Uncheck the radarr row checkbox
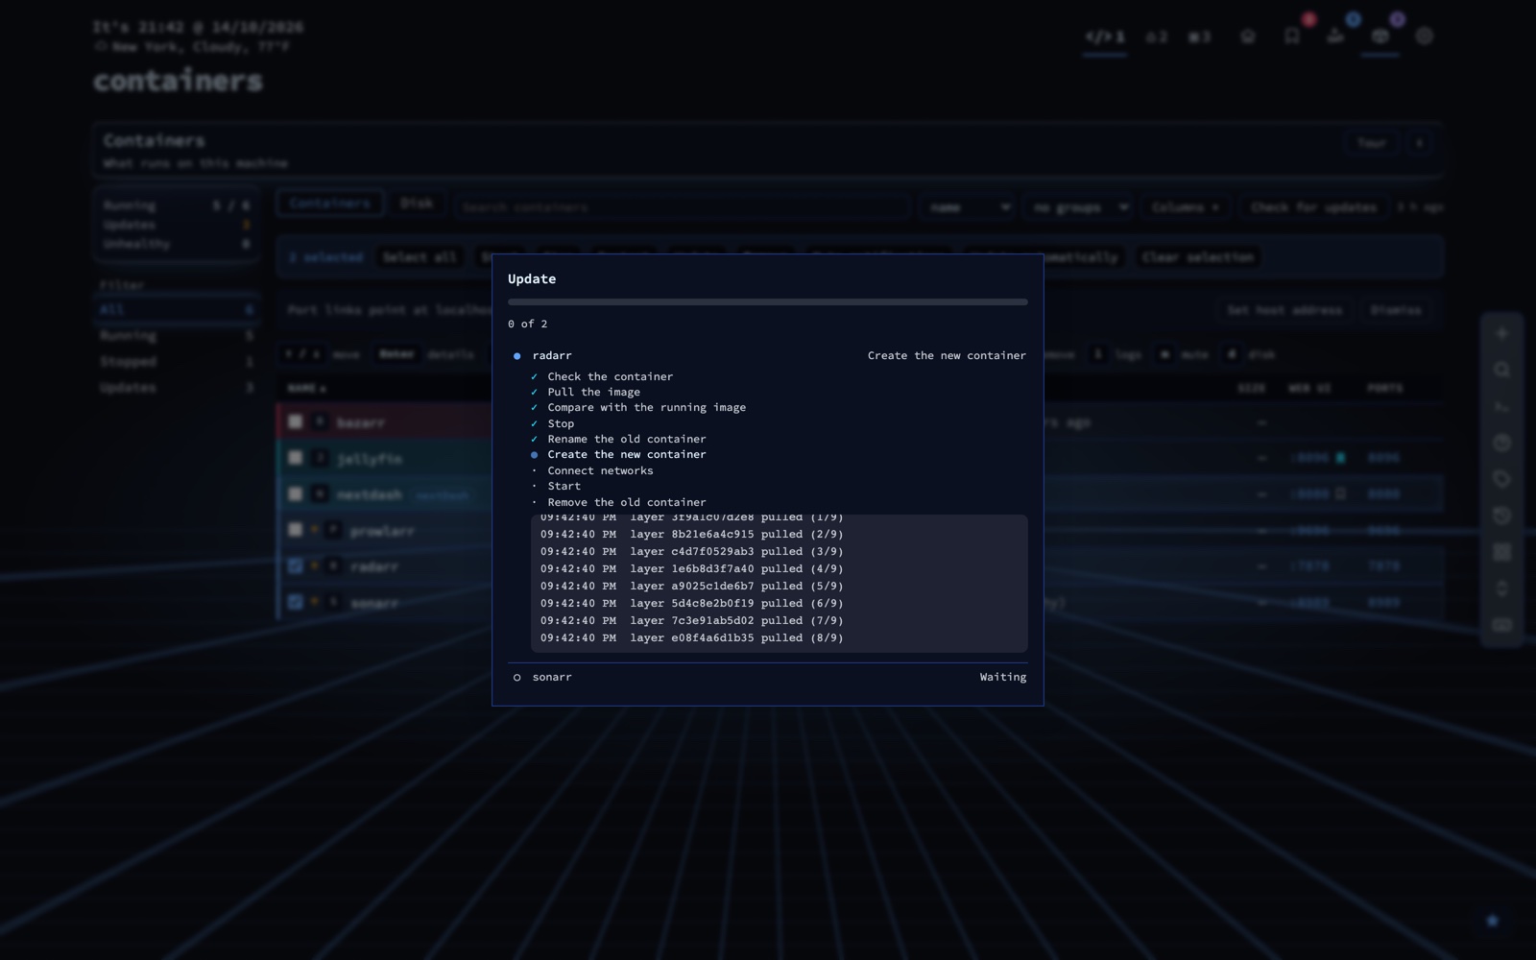This screenshot has width=1536, height=960. point(296,565)
